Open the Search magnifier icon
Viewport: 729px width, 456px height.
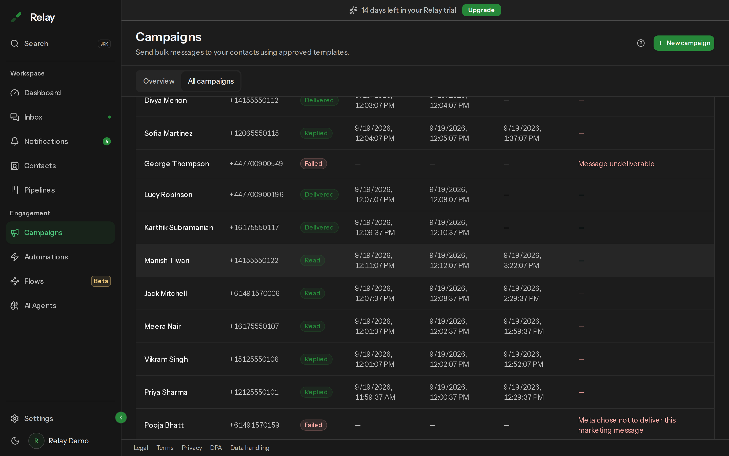coord(14,43)
